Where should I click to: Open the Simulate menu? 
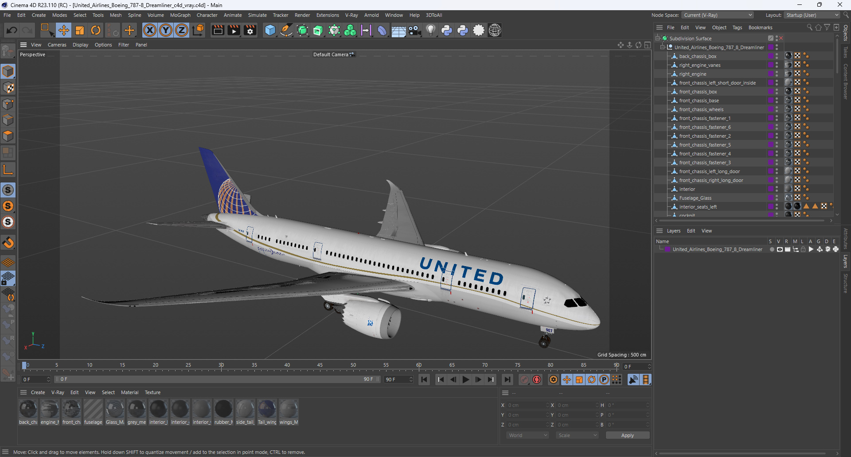tap(257, 15)
